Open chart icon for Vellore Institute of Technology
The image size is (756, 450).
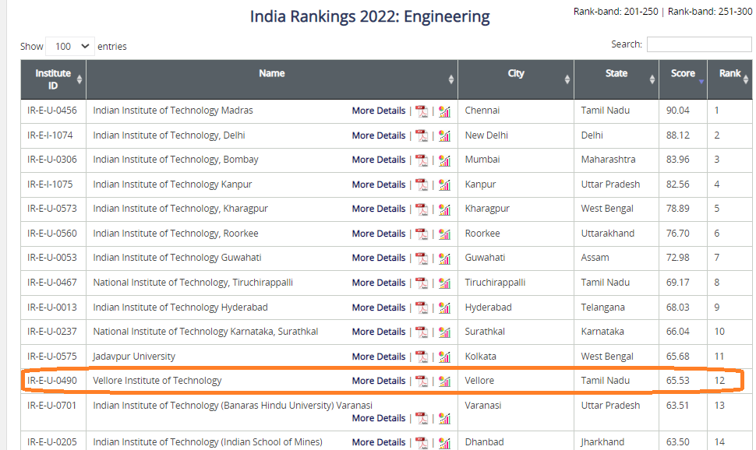[x=444, y=381]
